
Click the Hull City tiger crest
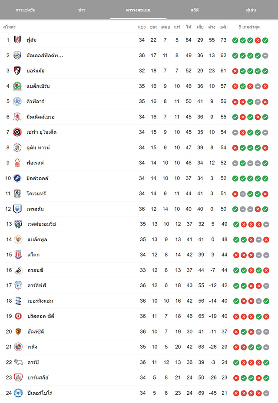tap(18, 331)
